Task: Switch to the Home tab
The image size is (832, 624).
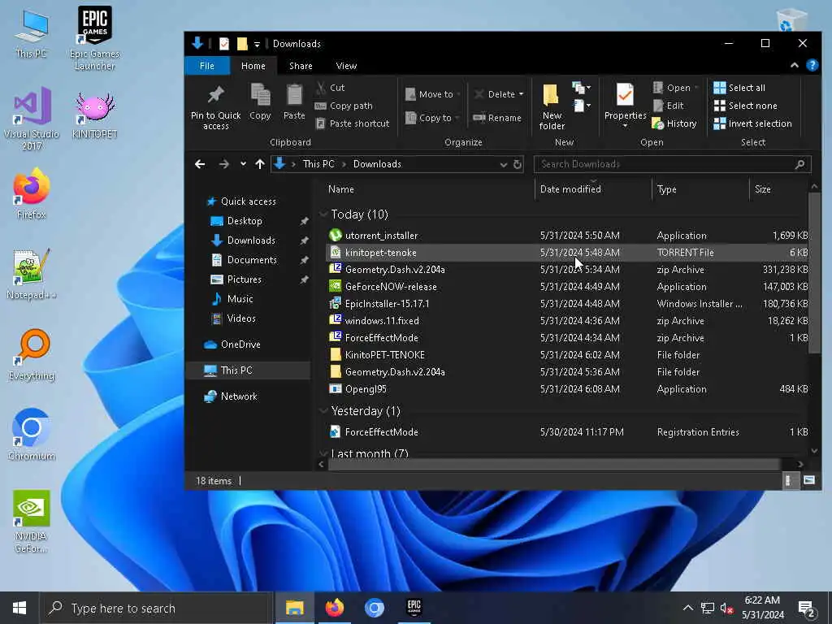Action: 253,66
